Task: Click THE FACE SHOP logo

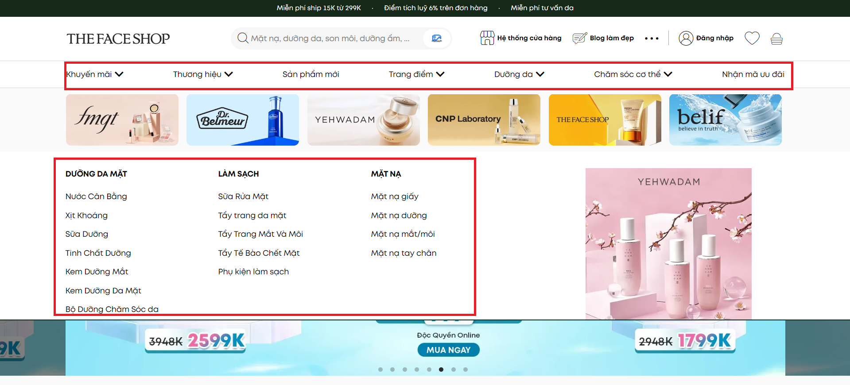Action: [118, 38]
